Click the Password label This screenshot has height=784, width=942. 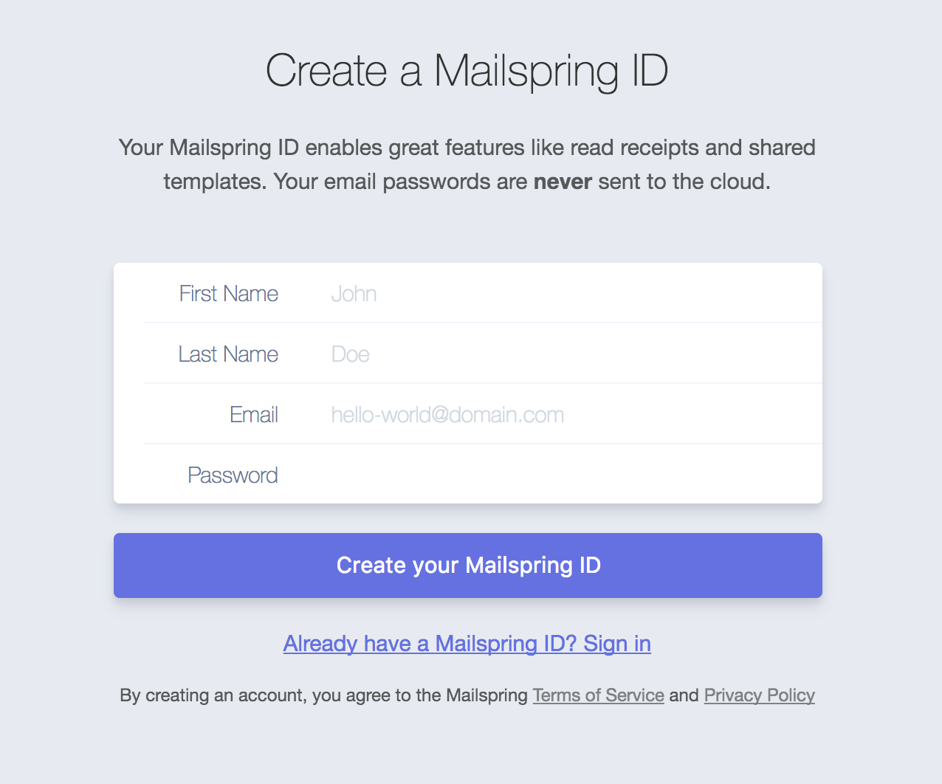[233, 475]
